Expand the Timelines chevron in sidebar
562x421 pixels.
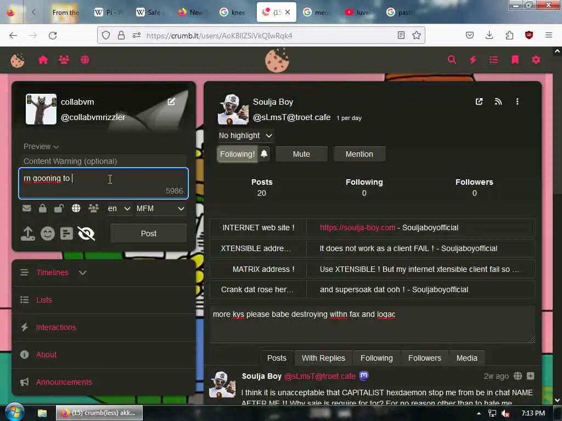coord(82,273)
